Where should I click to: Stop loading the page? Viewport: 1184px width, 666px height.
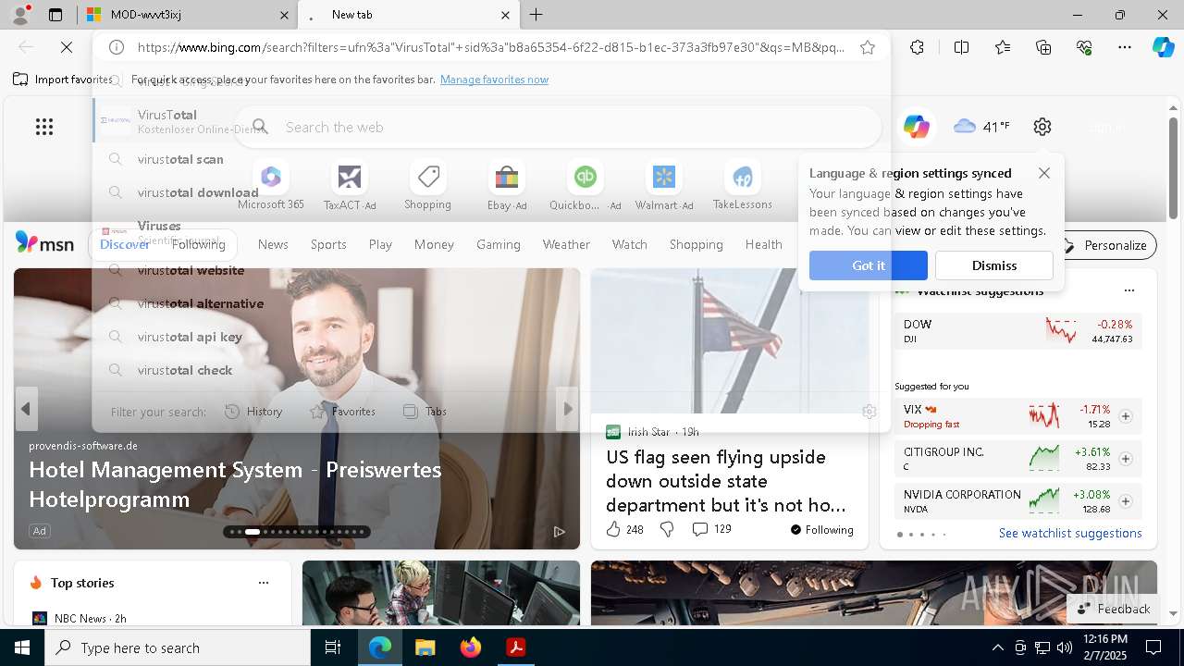click(67, 47)
